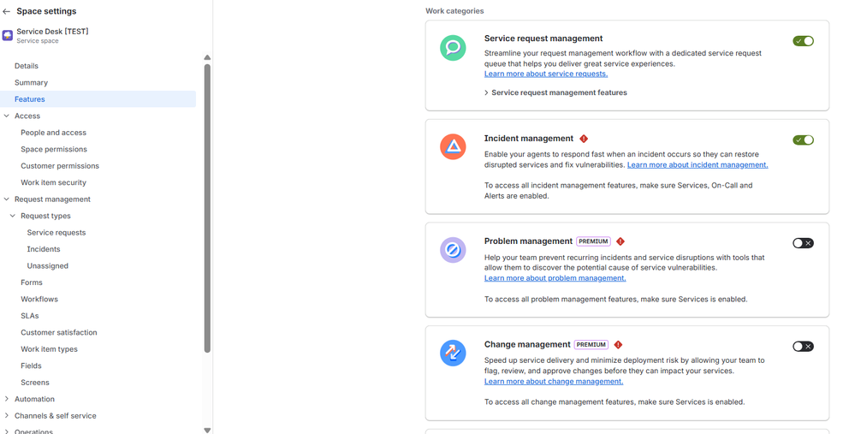Collapse the Access section in sidebar
This screenshot has width=855, height=434.
click(x=7, y=116)
